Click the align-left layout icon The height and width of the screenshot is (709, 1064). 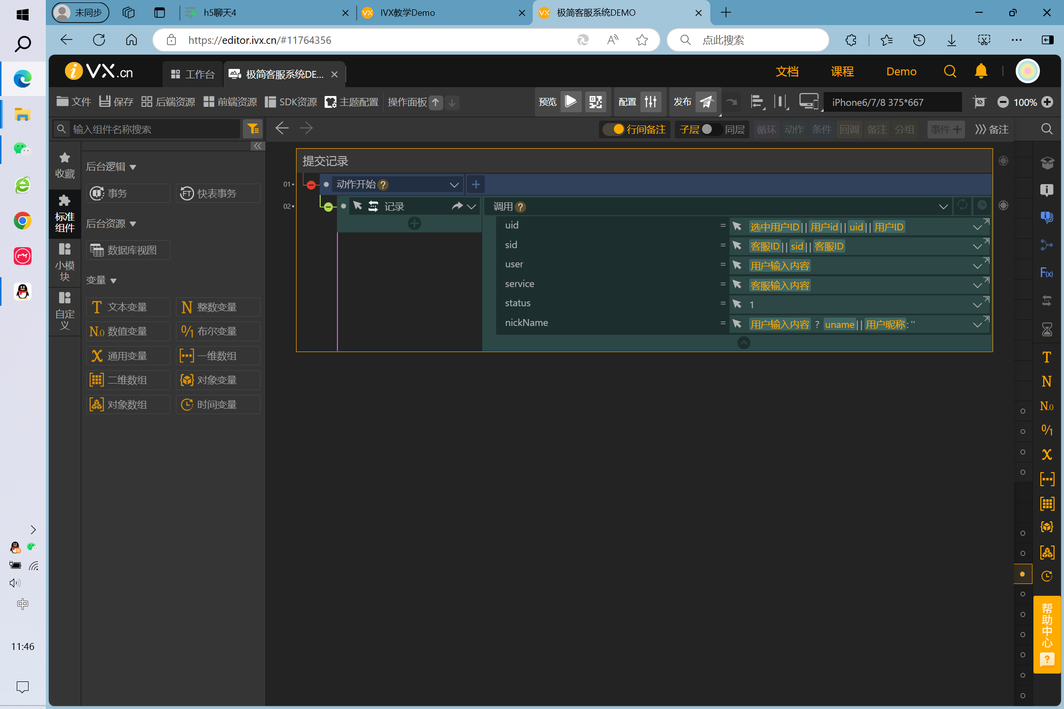click(x=757, y=102)
